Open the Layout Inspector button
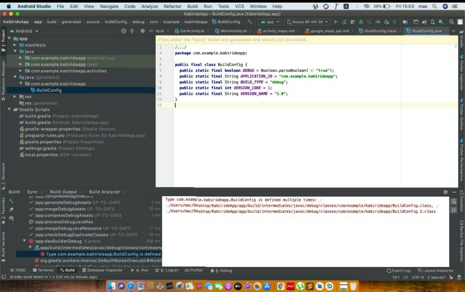Viewport: 465px width, 292px height. [x=436, y=270]
